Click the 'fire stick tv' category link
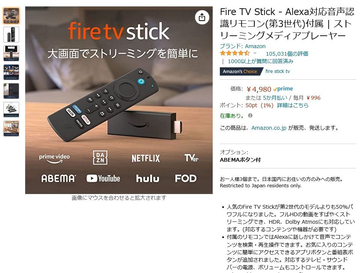Screen dimensions: 363x273 coord(278,71)
